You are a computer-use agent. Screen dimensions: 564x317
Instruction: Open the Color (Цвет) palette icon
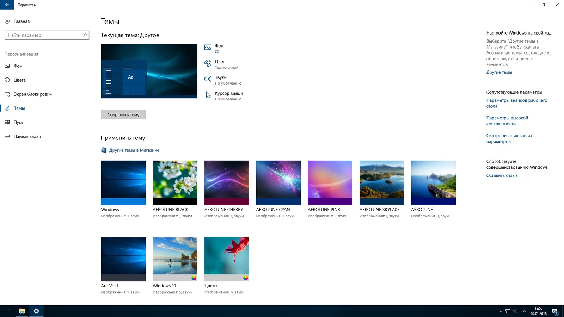208,63
